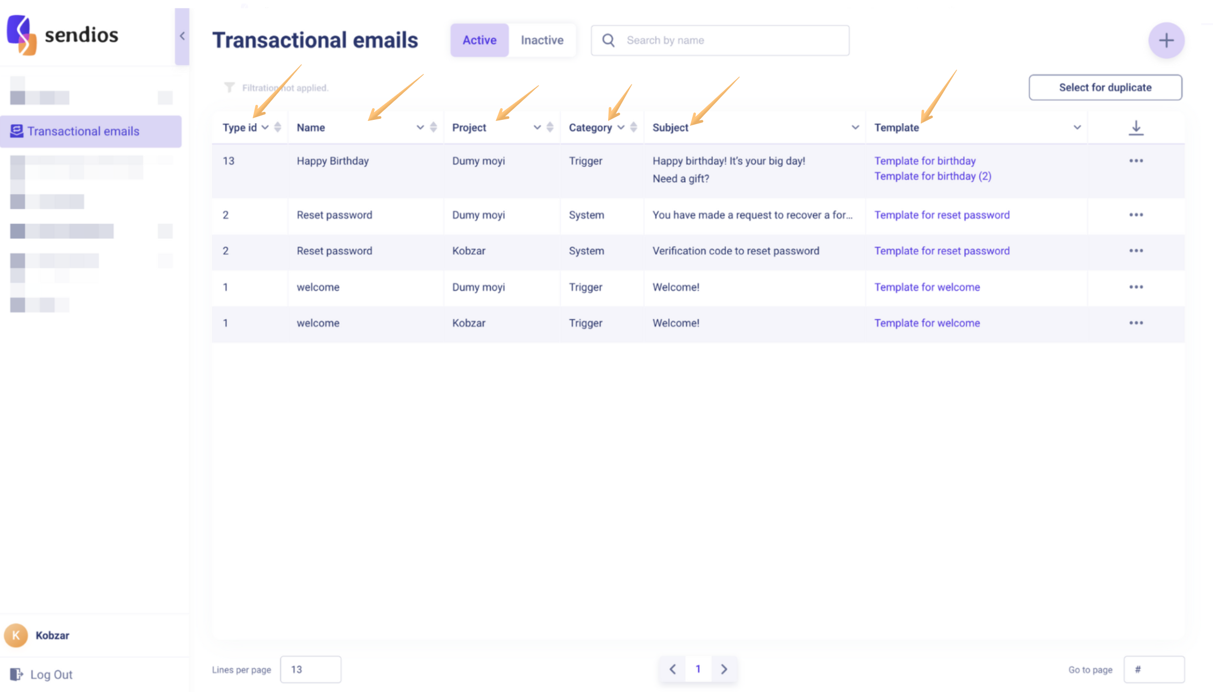Click the filter funnel icon
This screenshot has width=1213, height=692.
(229, 87)
